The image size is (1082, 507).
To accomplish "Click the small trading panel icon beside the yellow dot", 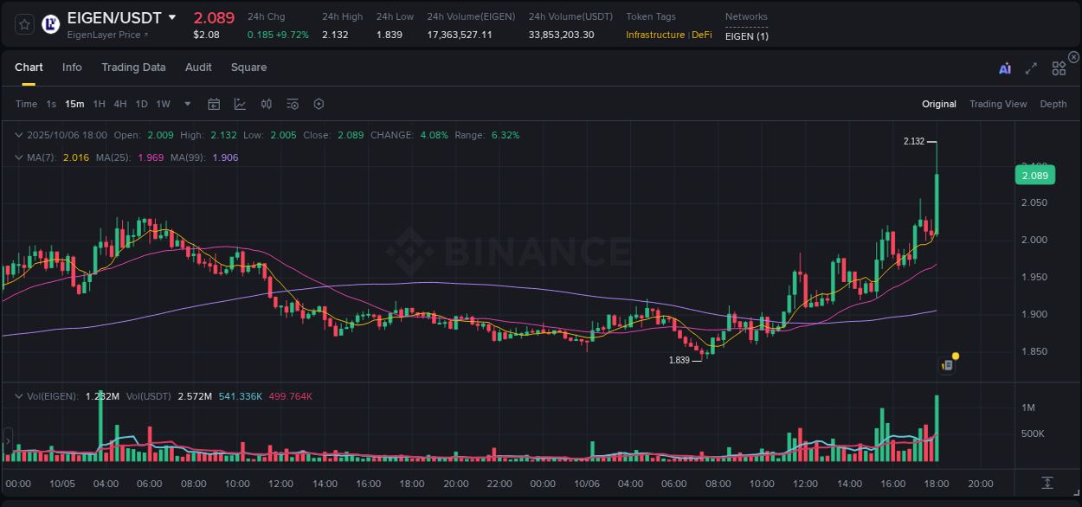I will (945, 364).
